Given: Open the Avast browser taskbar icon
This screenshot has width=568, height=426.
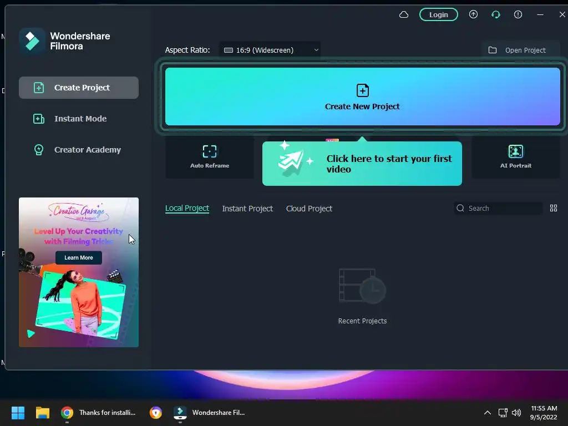Looking at the screenshot, I should 156,413.
